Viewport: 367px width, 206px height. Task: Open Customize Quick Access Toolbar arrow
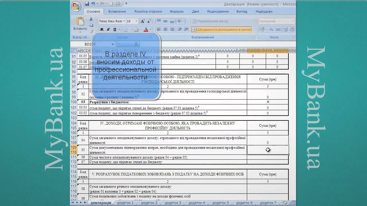click(126, 4)
